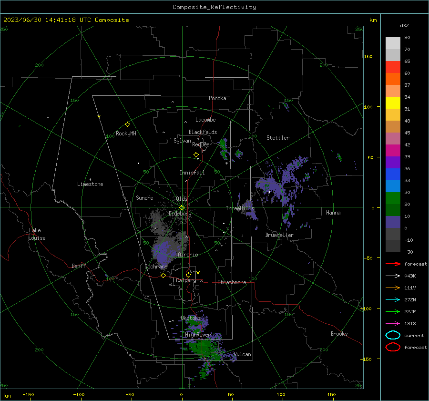This screenshot has height=401, width=429.
Task: Click the Strathmore map label
Action: (232, 282)
